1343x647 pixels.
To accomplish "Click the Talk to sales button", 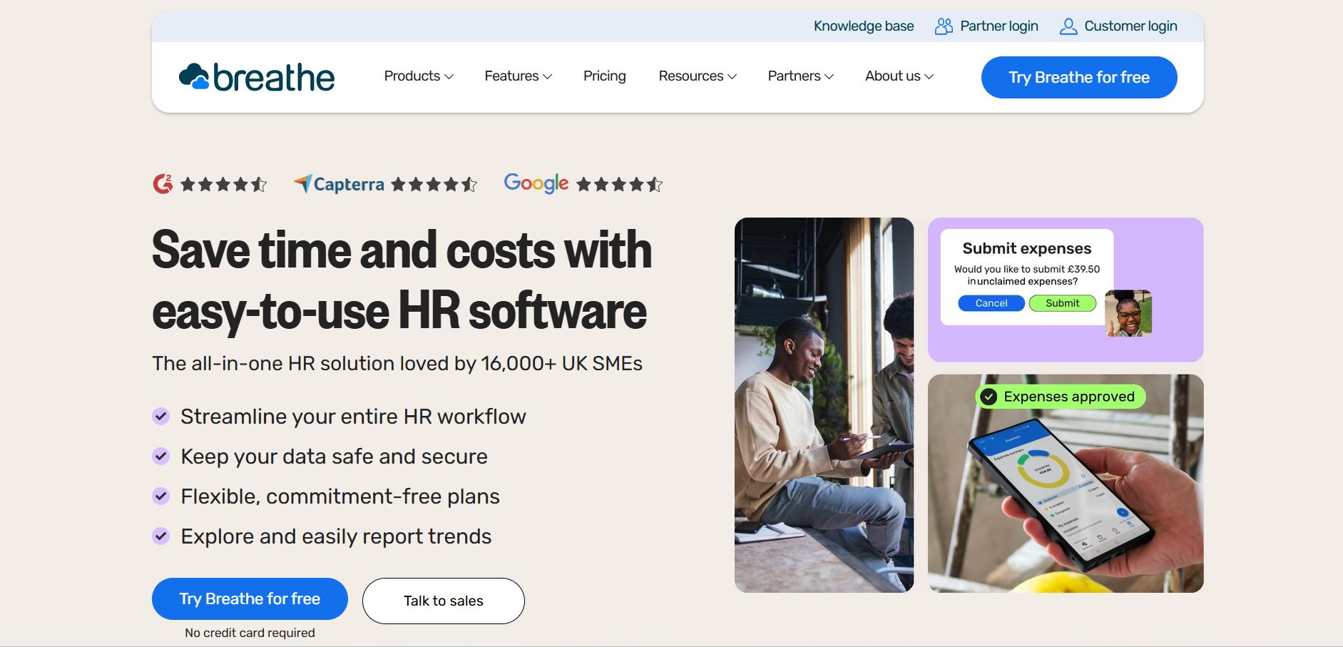I will [x=443, y=601].
